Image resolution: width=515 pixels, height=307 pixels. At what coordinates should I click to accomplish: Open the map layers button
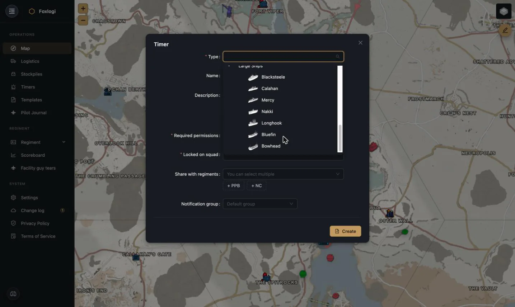tap(504, 11)
